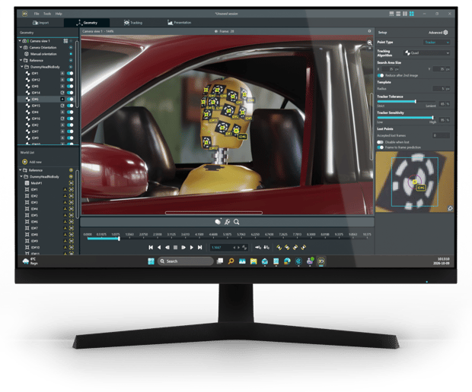Play forward in the timeline
The width and height of the screenshot is (472, 392).
click(x=191, y=248)
